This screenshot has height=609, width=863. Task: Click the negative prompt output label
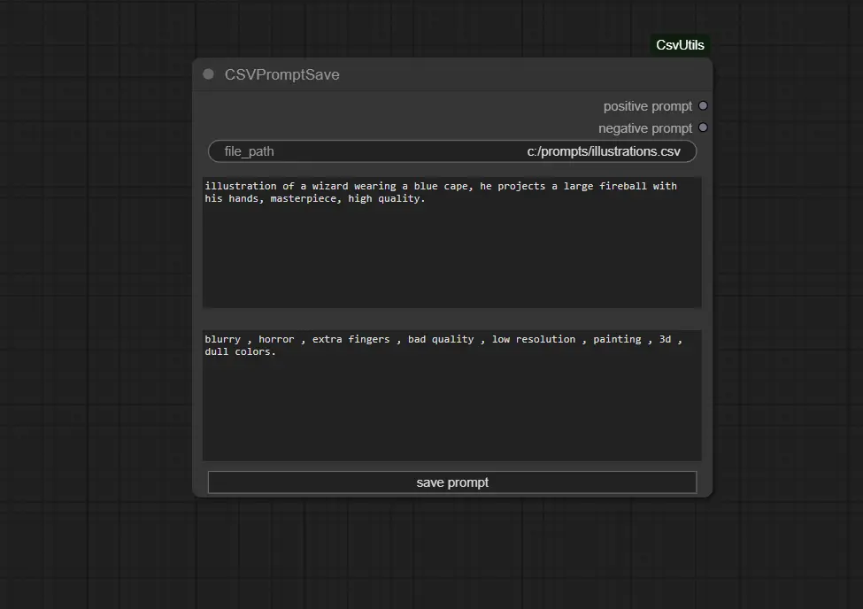(x=645, y=127)
